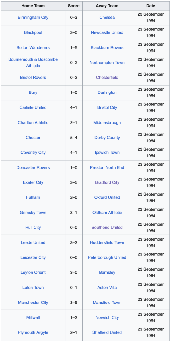Follow the Peterborough United link
The image size is (171, 341).
point(107,258)
